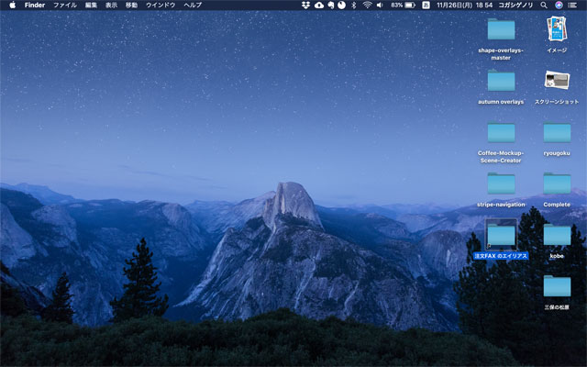Click the Complete label text
The width and height of the screenshot is (587, 367).
(557, 205)
